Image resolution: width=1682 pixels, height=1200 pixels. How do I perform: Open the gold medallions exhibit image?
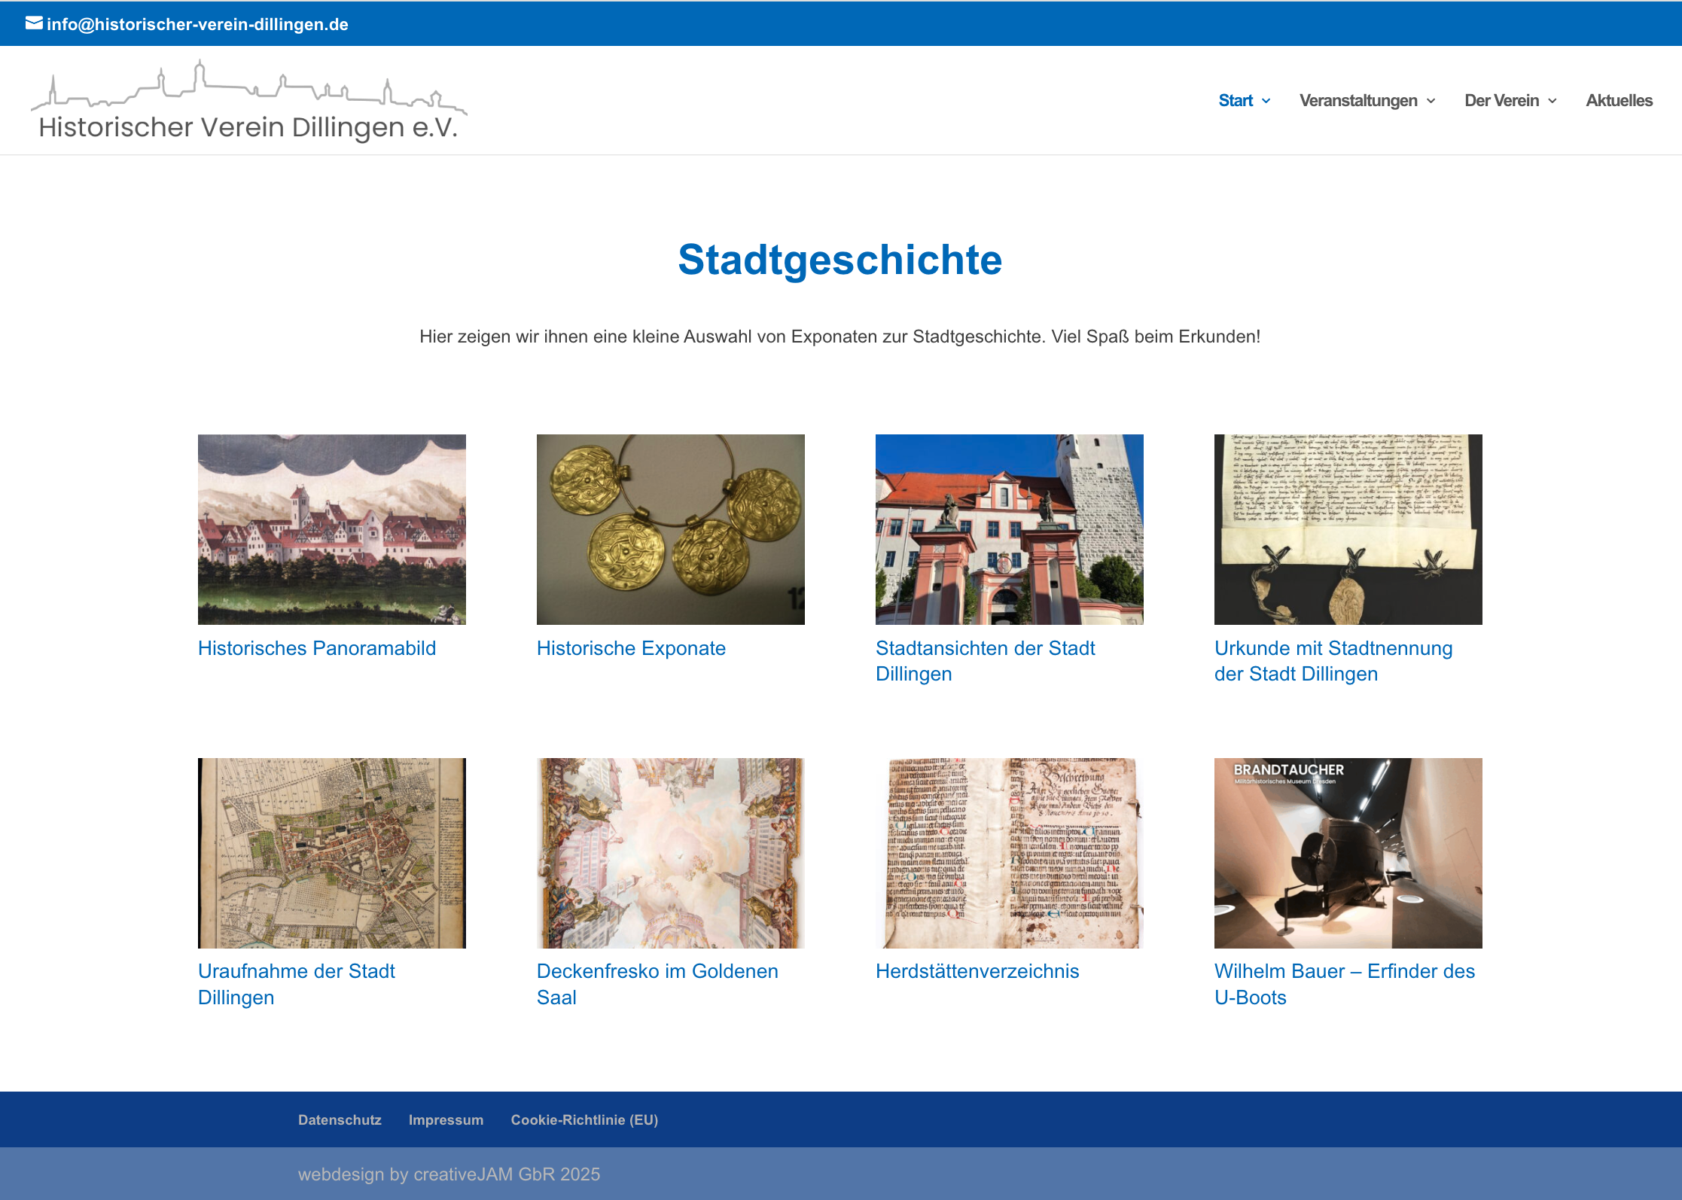pos(670,529)
